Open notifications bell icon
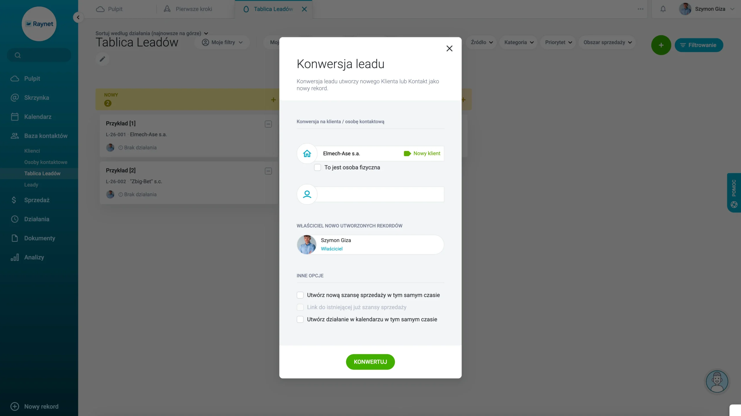The image size is (741, 416). (663, 9)
